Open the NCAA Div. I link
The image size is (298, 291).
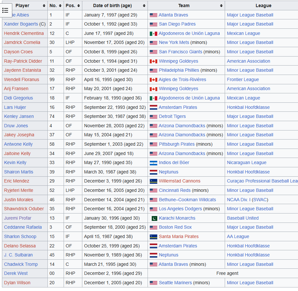(x=239, y=200)
